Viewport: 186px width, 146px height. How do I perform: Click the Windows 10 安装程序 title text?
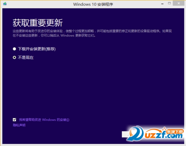[x=93, y=4]
